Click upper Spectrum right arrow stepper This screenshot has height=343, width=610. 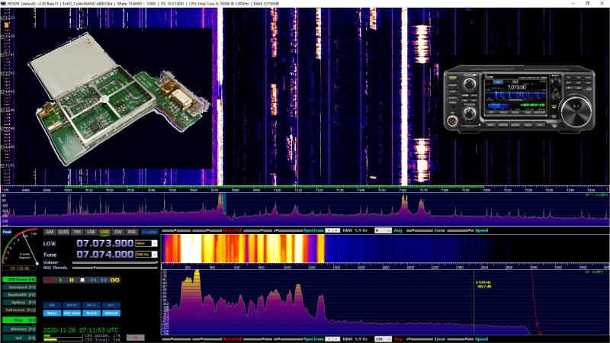click(336, 231)
